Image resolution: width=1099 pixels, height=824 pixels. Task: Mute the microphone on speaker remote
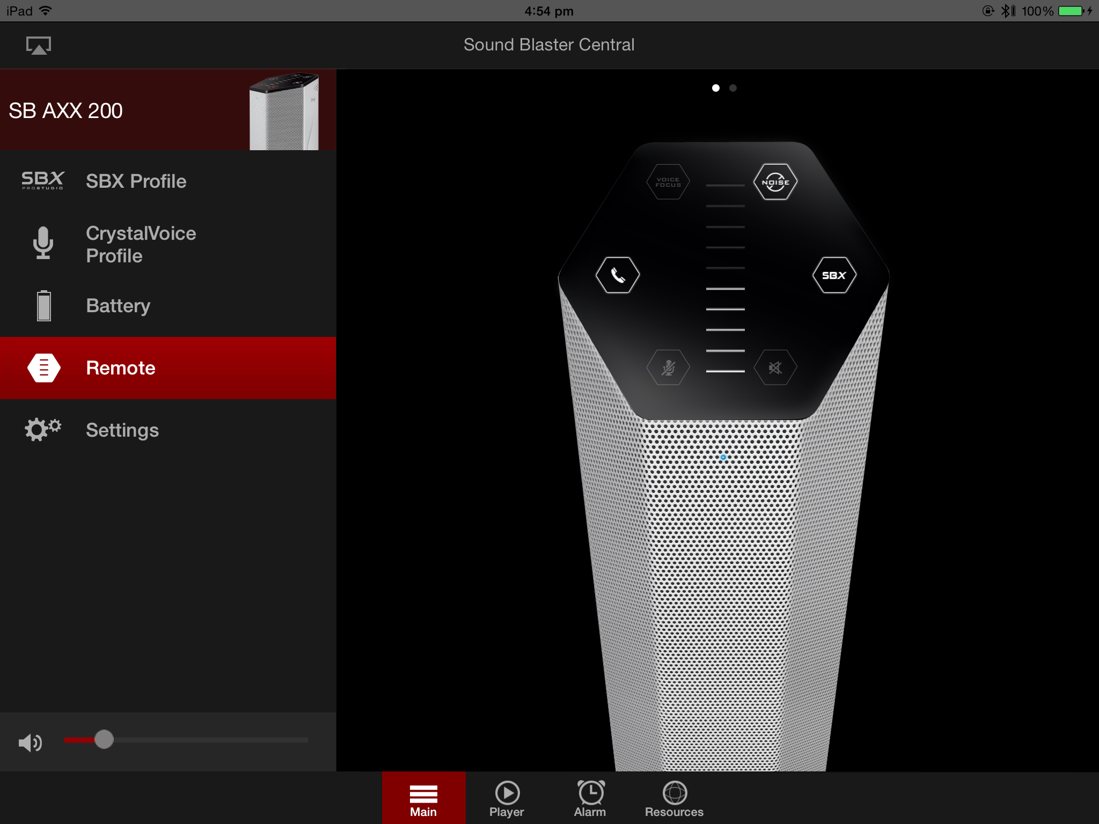[668, 367]
